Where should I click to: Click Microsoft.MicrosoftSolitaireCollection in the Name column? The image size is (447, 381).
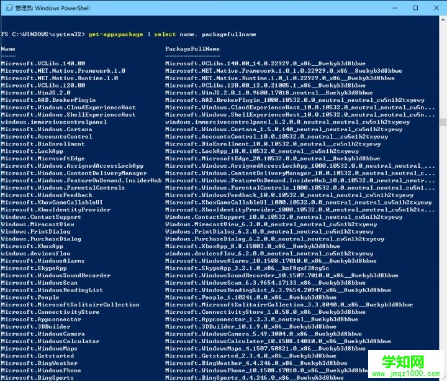click(x=70, y=305)
